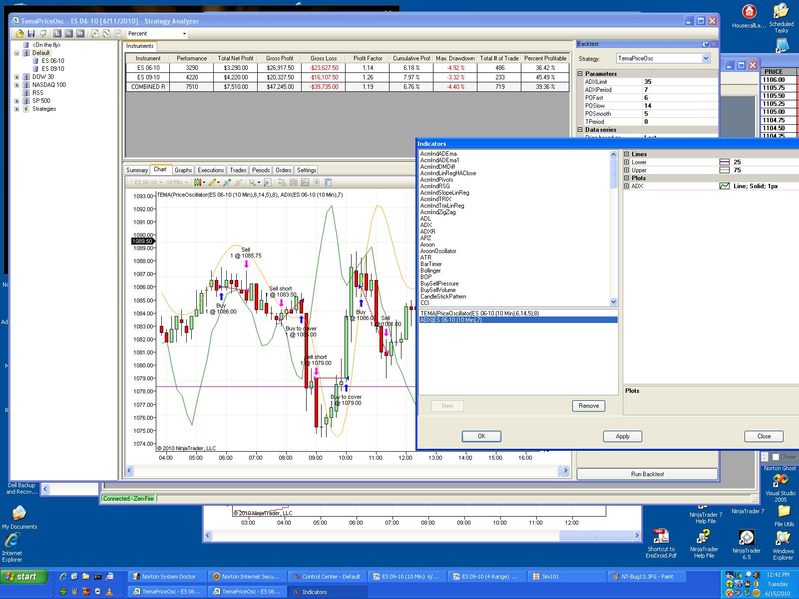Image resolution: width=799 pixels, height=599 pixels.
Task: Open the Sim101 taskbar button
Action: point(567,577)
